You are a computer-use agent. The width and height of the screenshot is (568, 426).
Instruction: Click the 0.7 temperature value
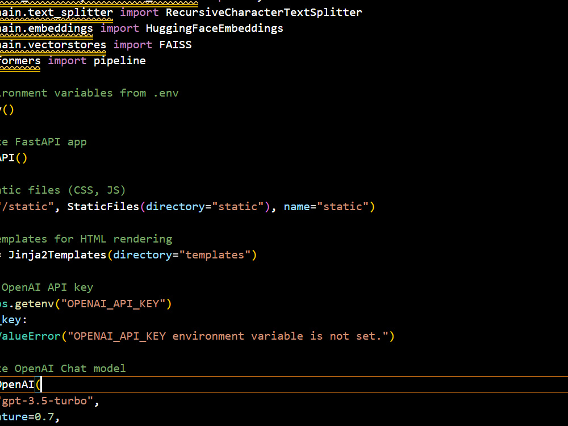click(x=44, y=417)
